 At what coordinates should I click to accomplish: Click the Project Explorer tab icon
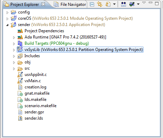[x=6, y=4]
